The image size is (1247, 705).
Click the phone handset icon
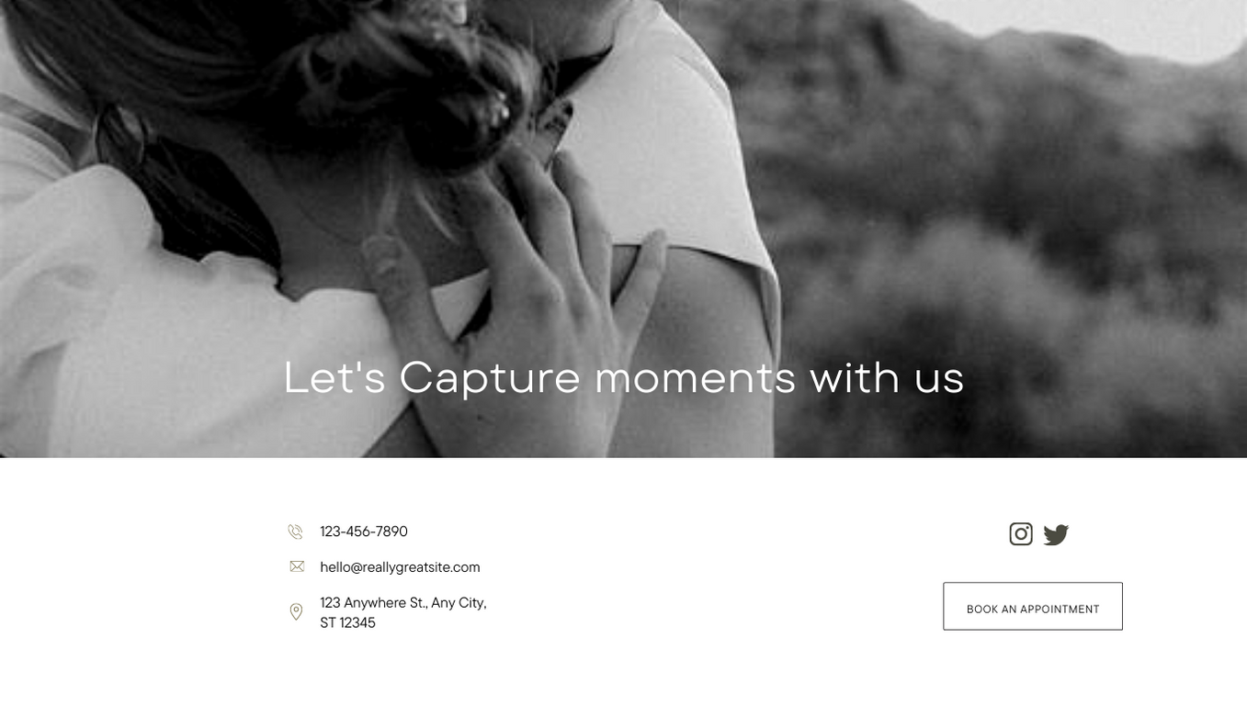(295, 532)
